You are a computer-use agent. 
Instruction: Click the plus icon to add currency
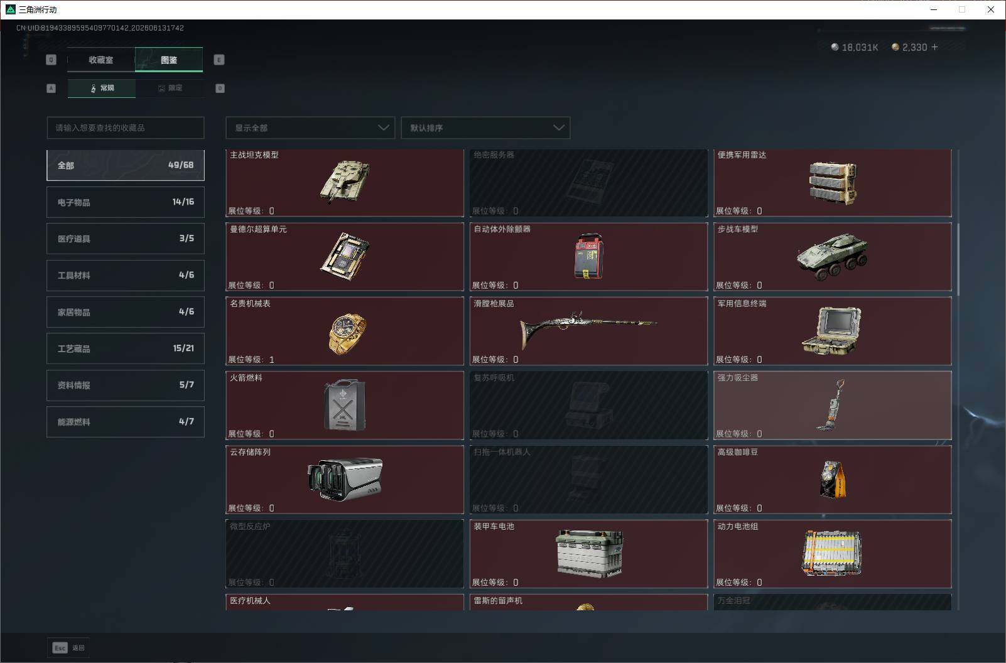934,47
